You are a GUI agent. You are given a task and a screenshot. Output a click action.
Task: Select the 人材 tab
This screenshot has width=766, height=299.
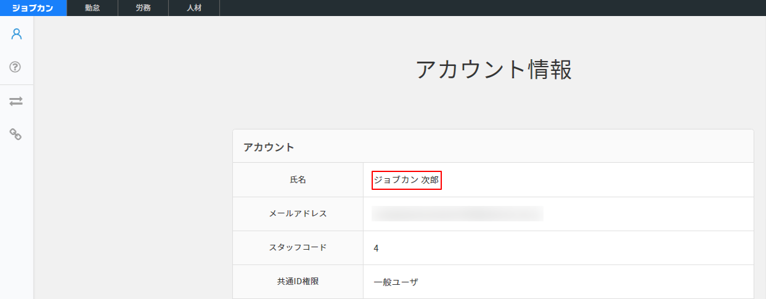(194, 8)
